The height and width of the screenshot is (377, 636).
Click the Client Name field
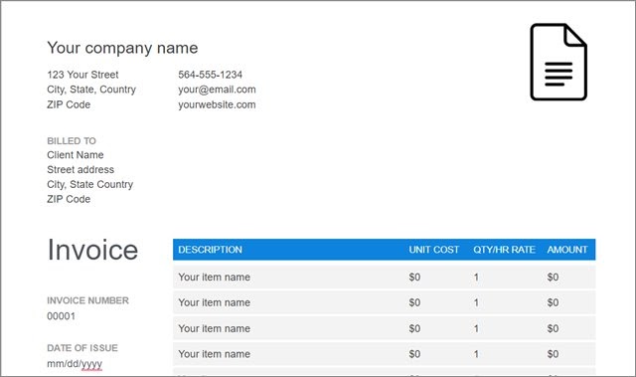coord(76,155)
